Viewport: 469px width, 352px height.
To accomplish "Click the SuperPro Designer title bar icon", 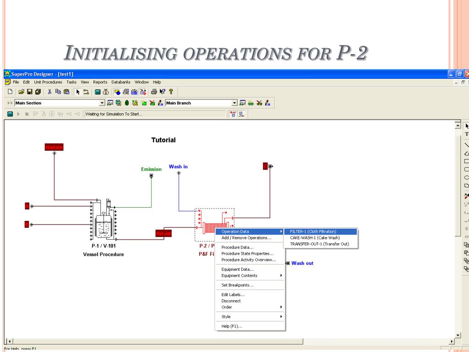I will pos(7,74).
